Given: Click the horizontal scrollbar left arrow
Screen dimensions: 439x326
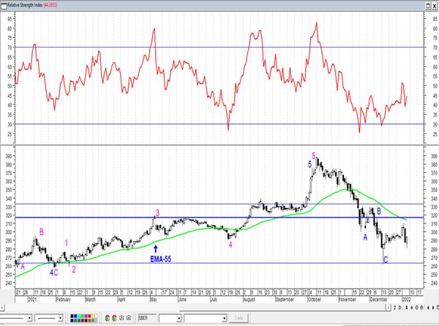Looking at the screenshot, I should tap(2, 308).
